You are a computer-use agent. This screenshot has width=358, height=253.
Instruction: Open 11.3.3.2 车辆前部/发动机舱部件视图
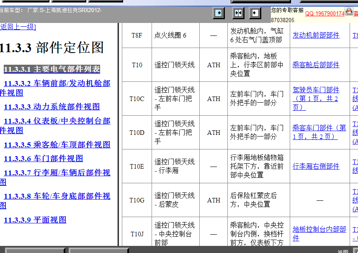coord(55,88)
